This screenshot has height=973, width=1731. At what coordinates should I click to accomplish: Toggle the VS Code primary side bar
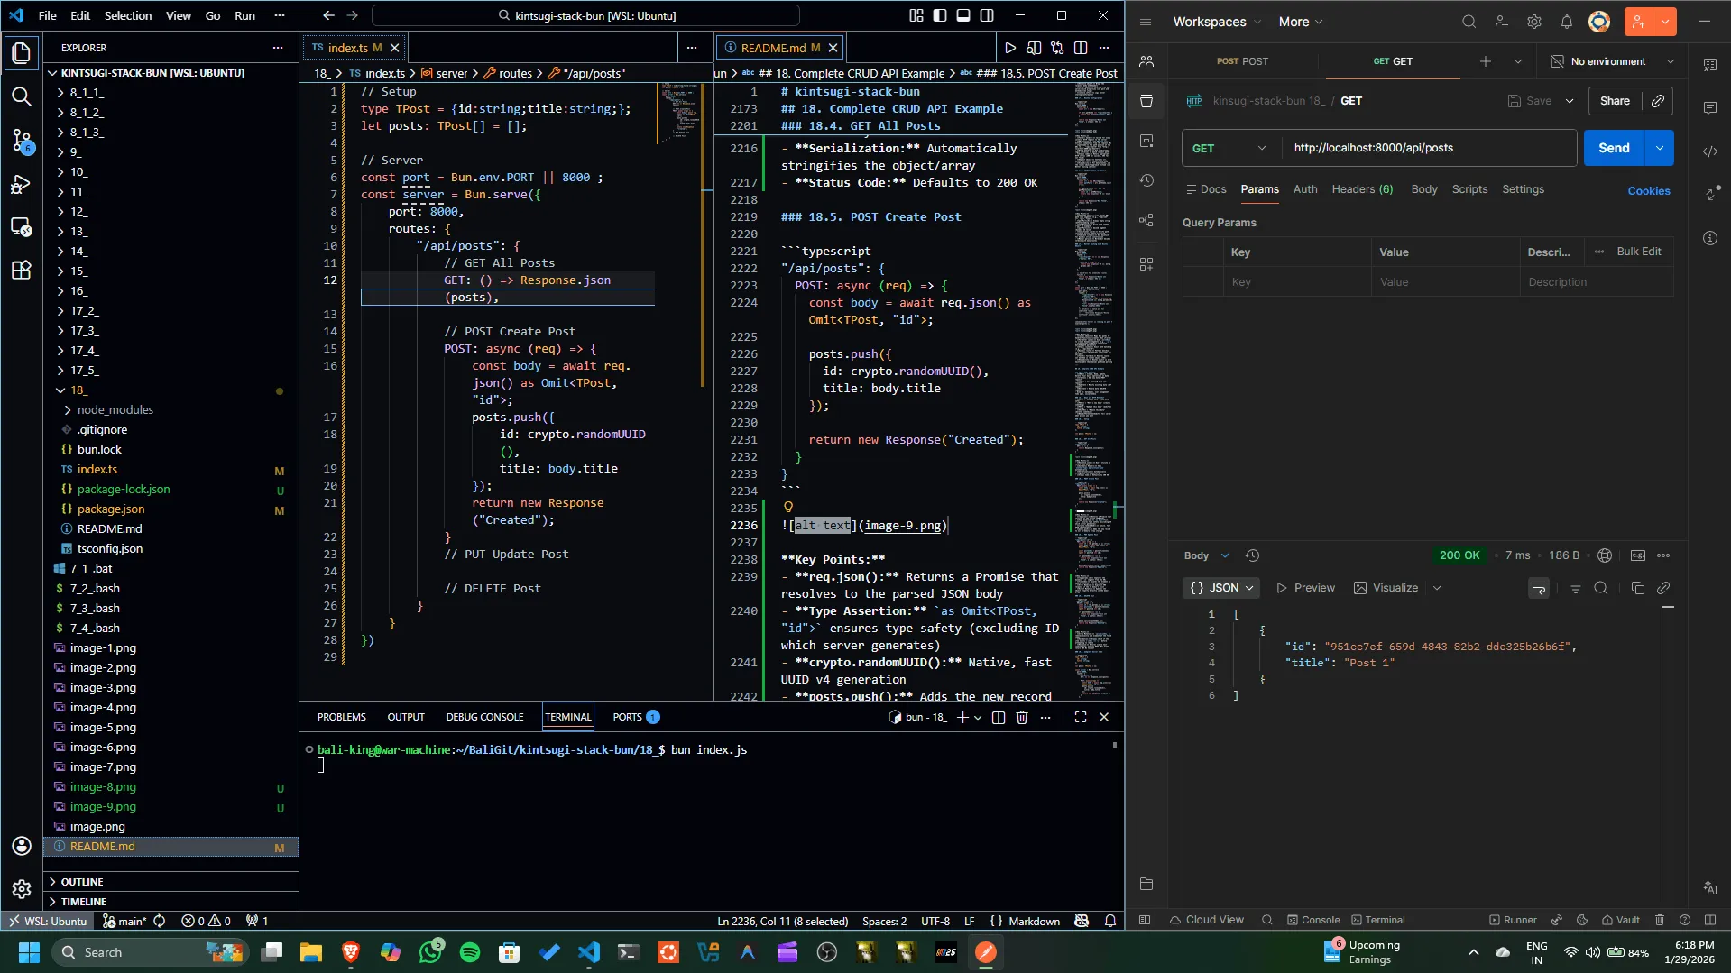tap(940, 15)
